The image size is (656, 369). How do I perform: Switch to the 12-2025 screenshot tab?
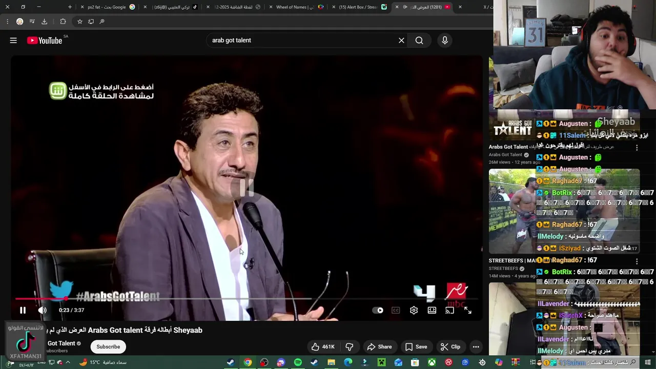coord(235,7)
